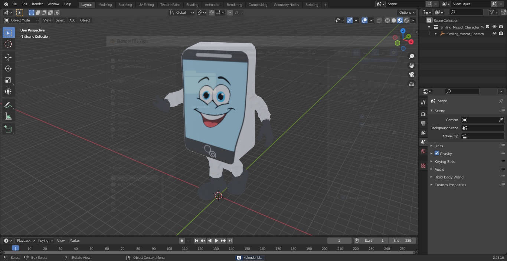Viewport: 507px width, 261px height.
Task: Open the World properties tab
Action: click(x=423, y=151)
